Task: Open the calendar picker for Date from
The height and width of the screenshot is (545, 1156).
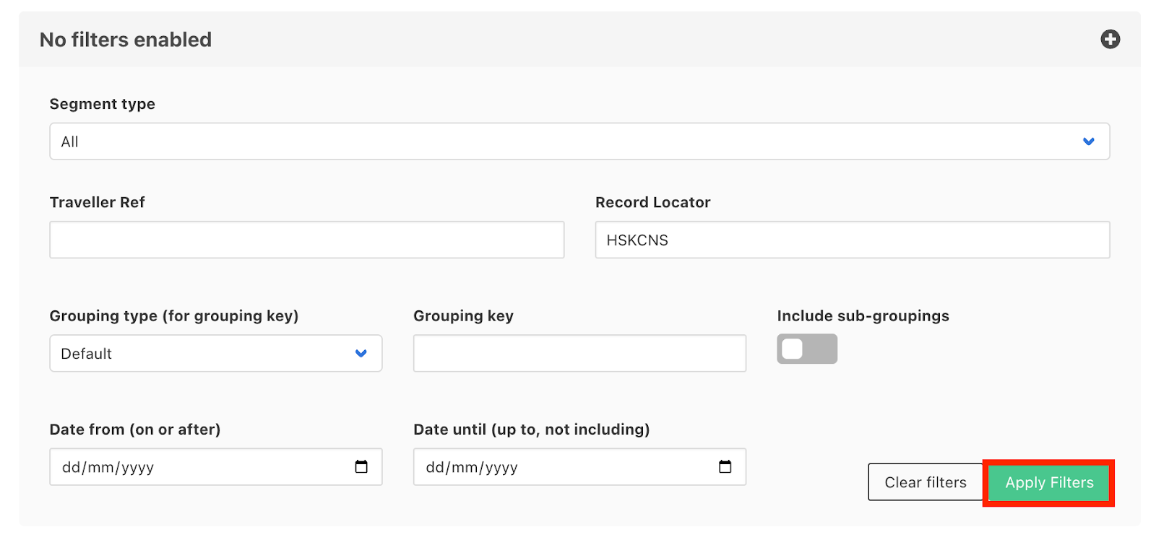Action: point(361,467)
